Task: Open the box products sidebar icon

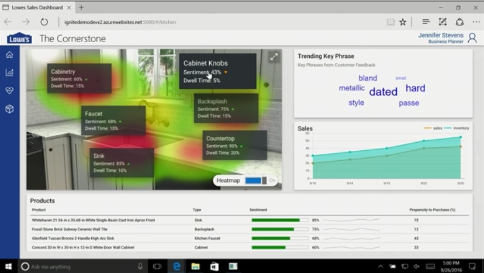Action: tap(9, 109)
